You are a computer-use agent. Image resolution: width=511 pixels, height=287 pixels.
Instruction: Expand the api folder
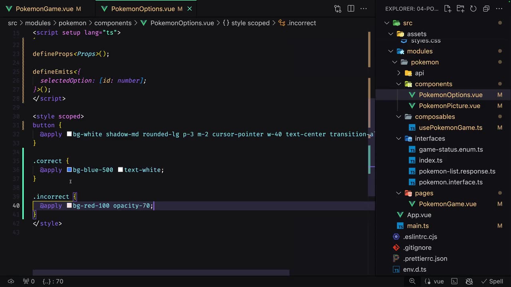coord(398,73)
